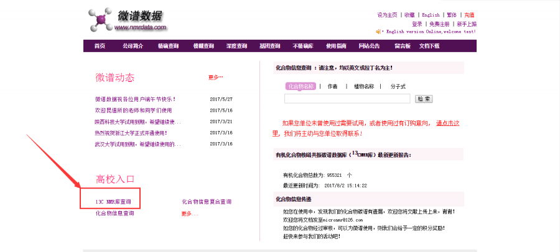560x252 pixels.
Task: Open 公司简介 in the navigation bar
Action: [x=133, y=46]
